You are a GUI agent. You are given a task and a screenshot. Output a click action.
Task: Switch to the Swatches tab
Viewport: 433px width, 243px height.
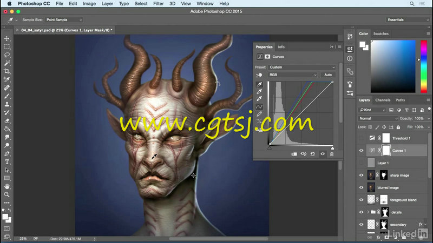coord(381,33)
